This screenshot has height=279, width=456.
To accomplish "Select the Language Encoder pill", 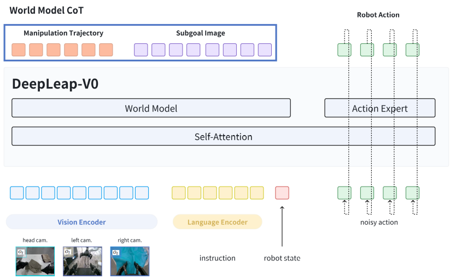I will [217, 222].
